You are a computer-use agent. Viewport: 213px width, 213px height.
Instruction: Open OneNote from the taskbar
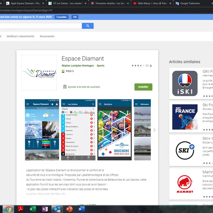click(45, 209)
